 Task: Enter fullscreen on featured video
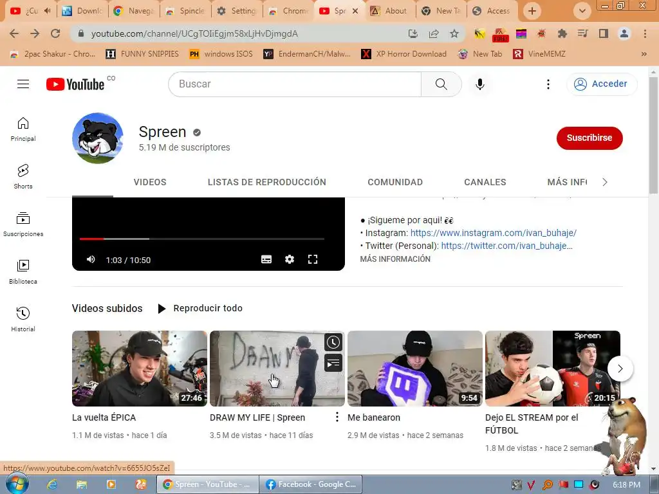(313, 260)
